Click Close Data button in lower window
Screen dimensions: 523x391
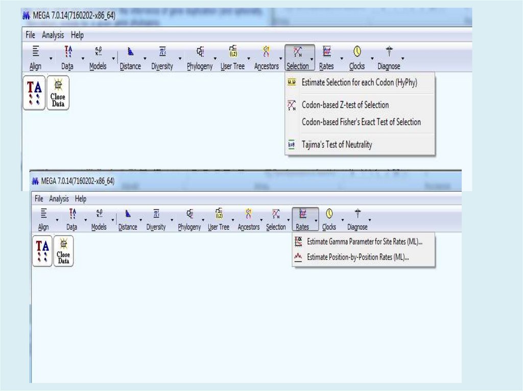(63, 251)
